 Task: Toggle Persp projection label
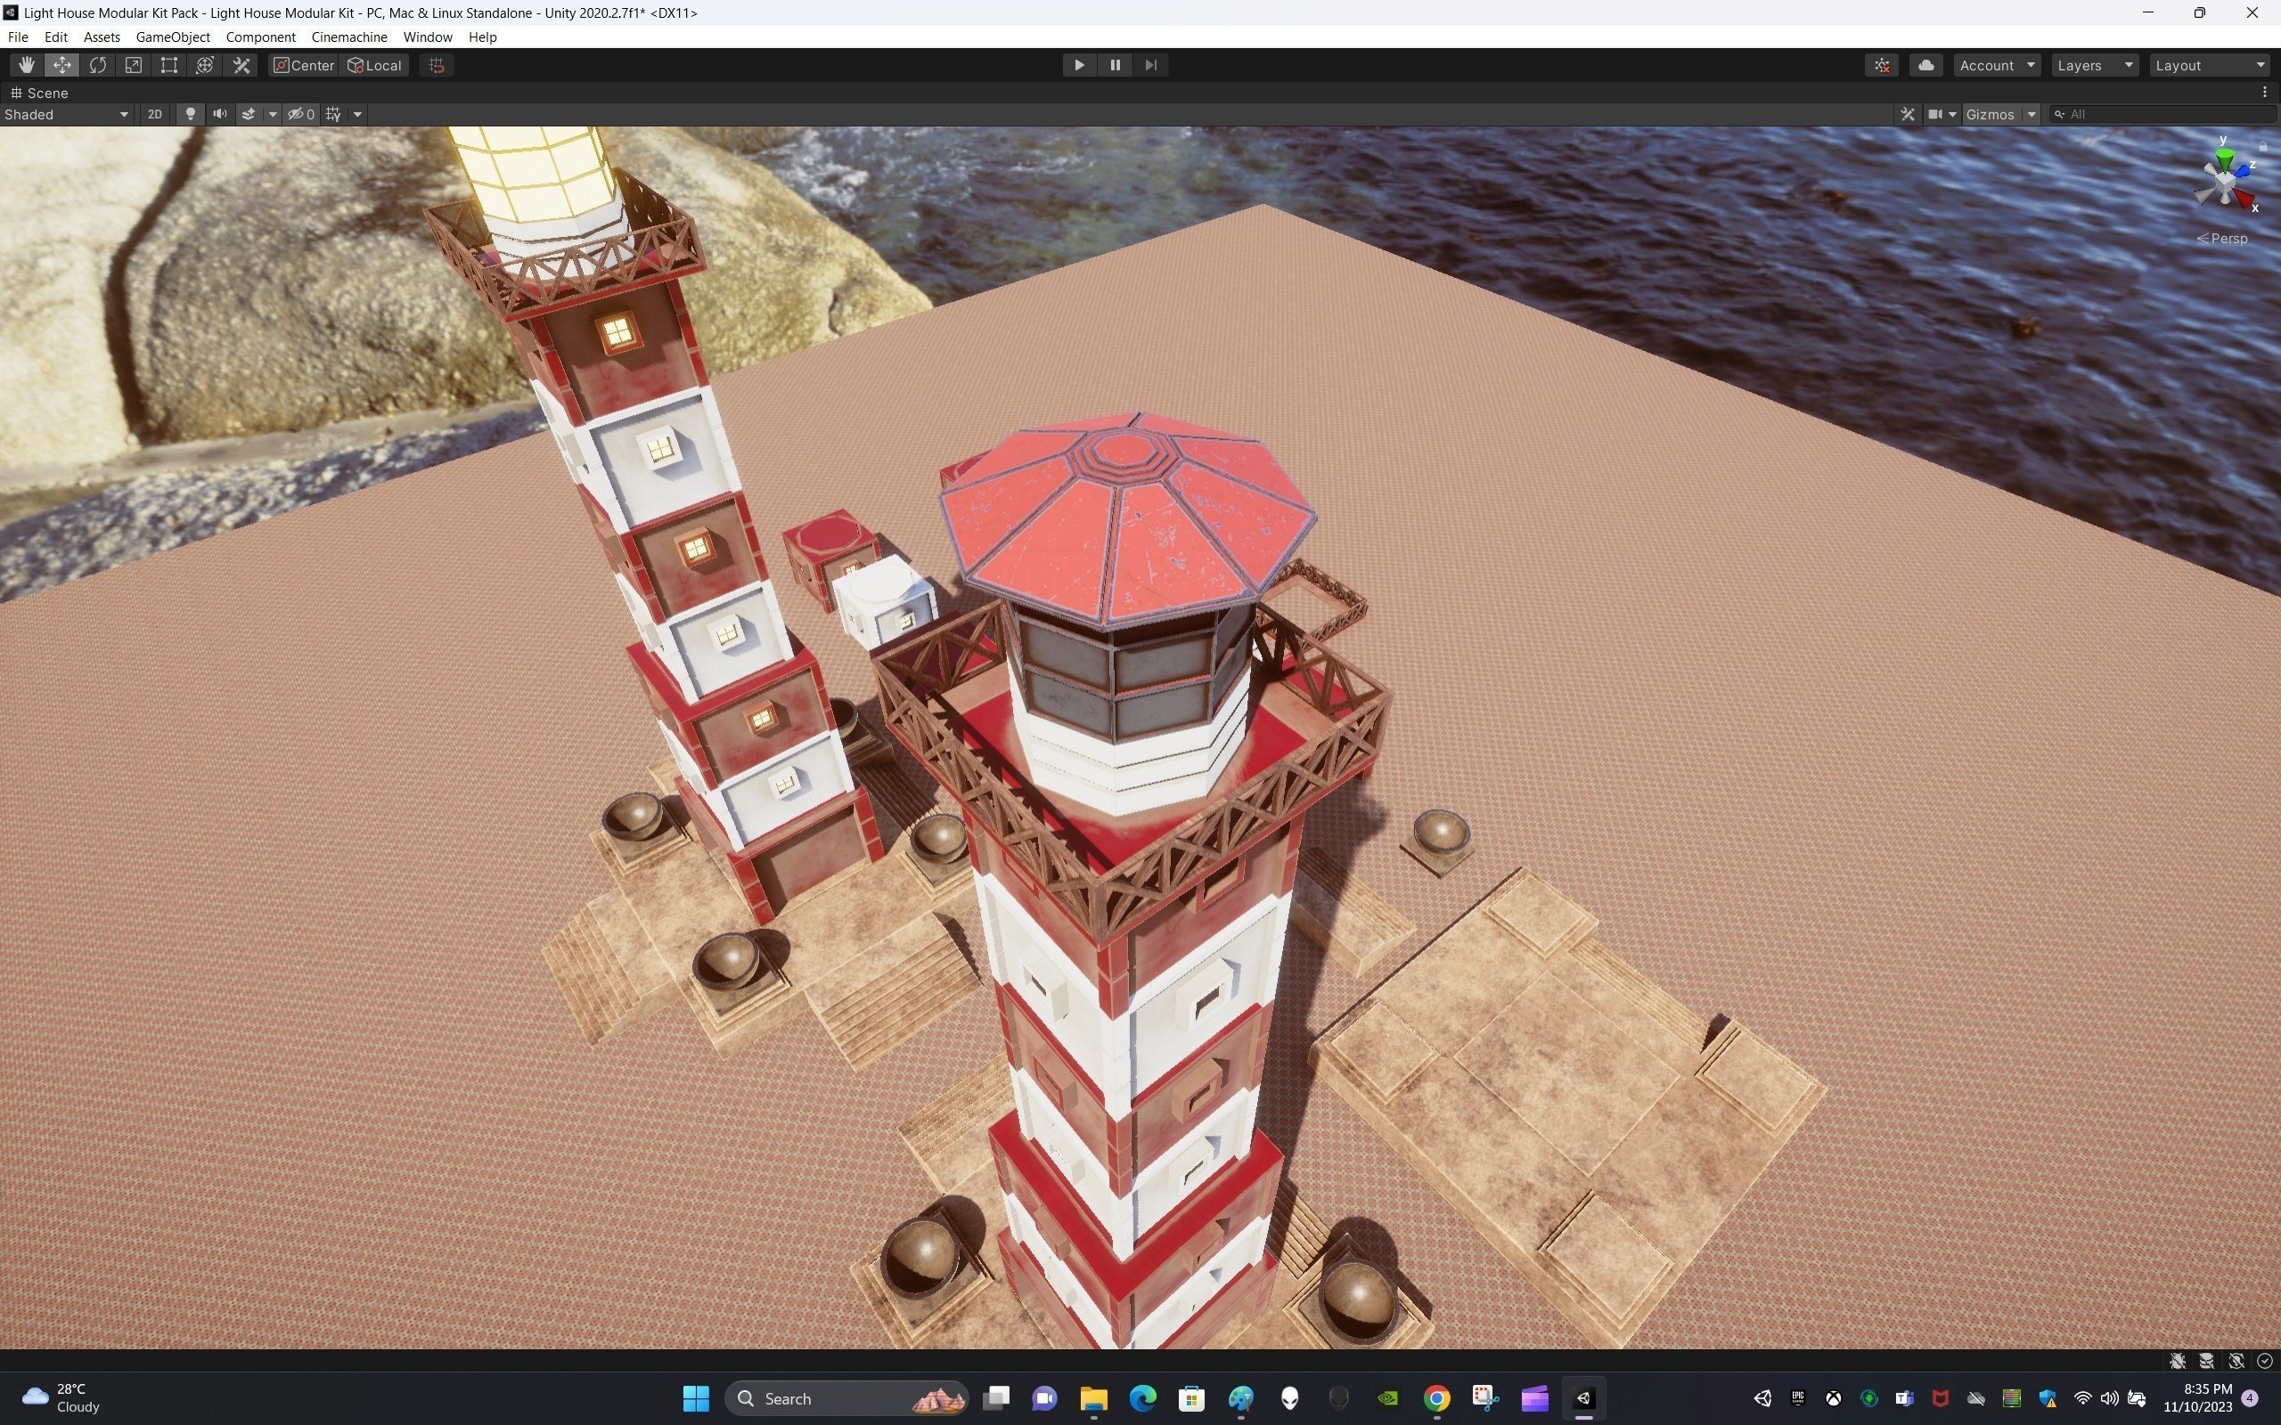(x=2221, y=239)
